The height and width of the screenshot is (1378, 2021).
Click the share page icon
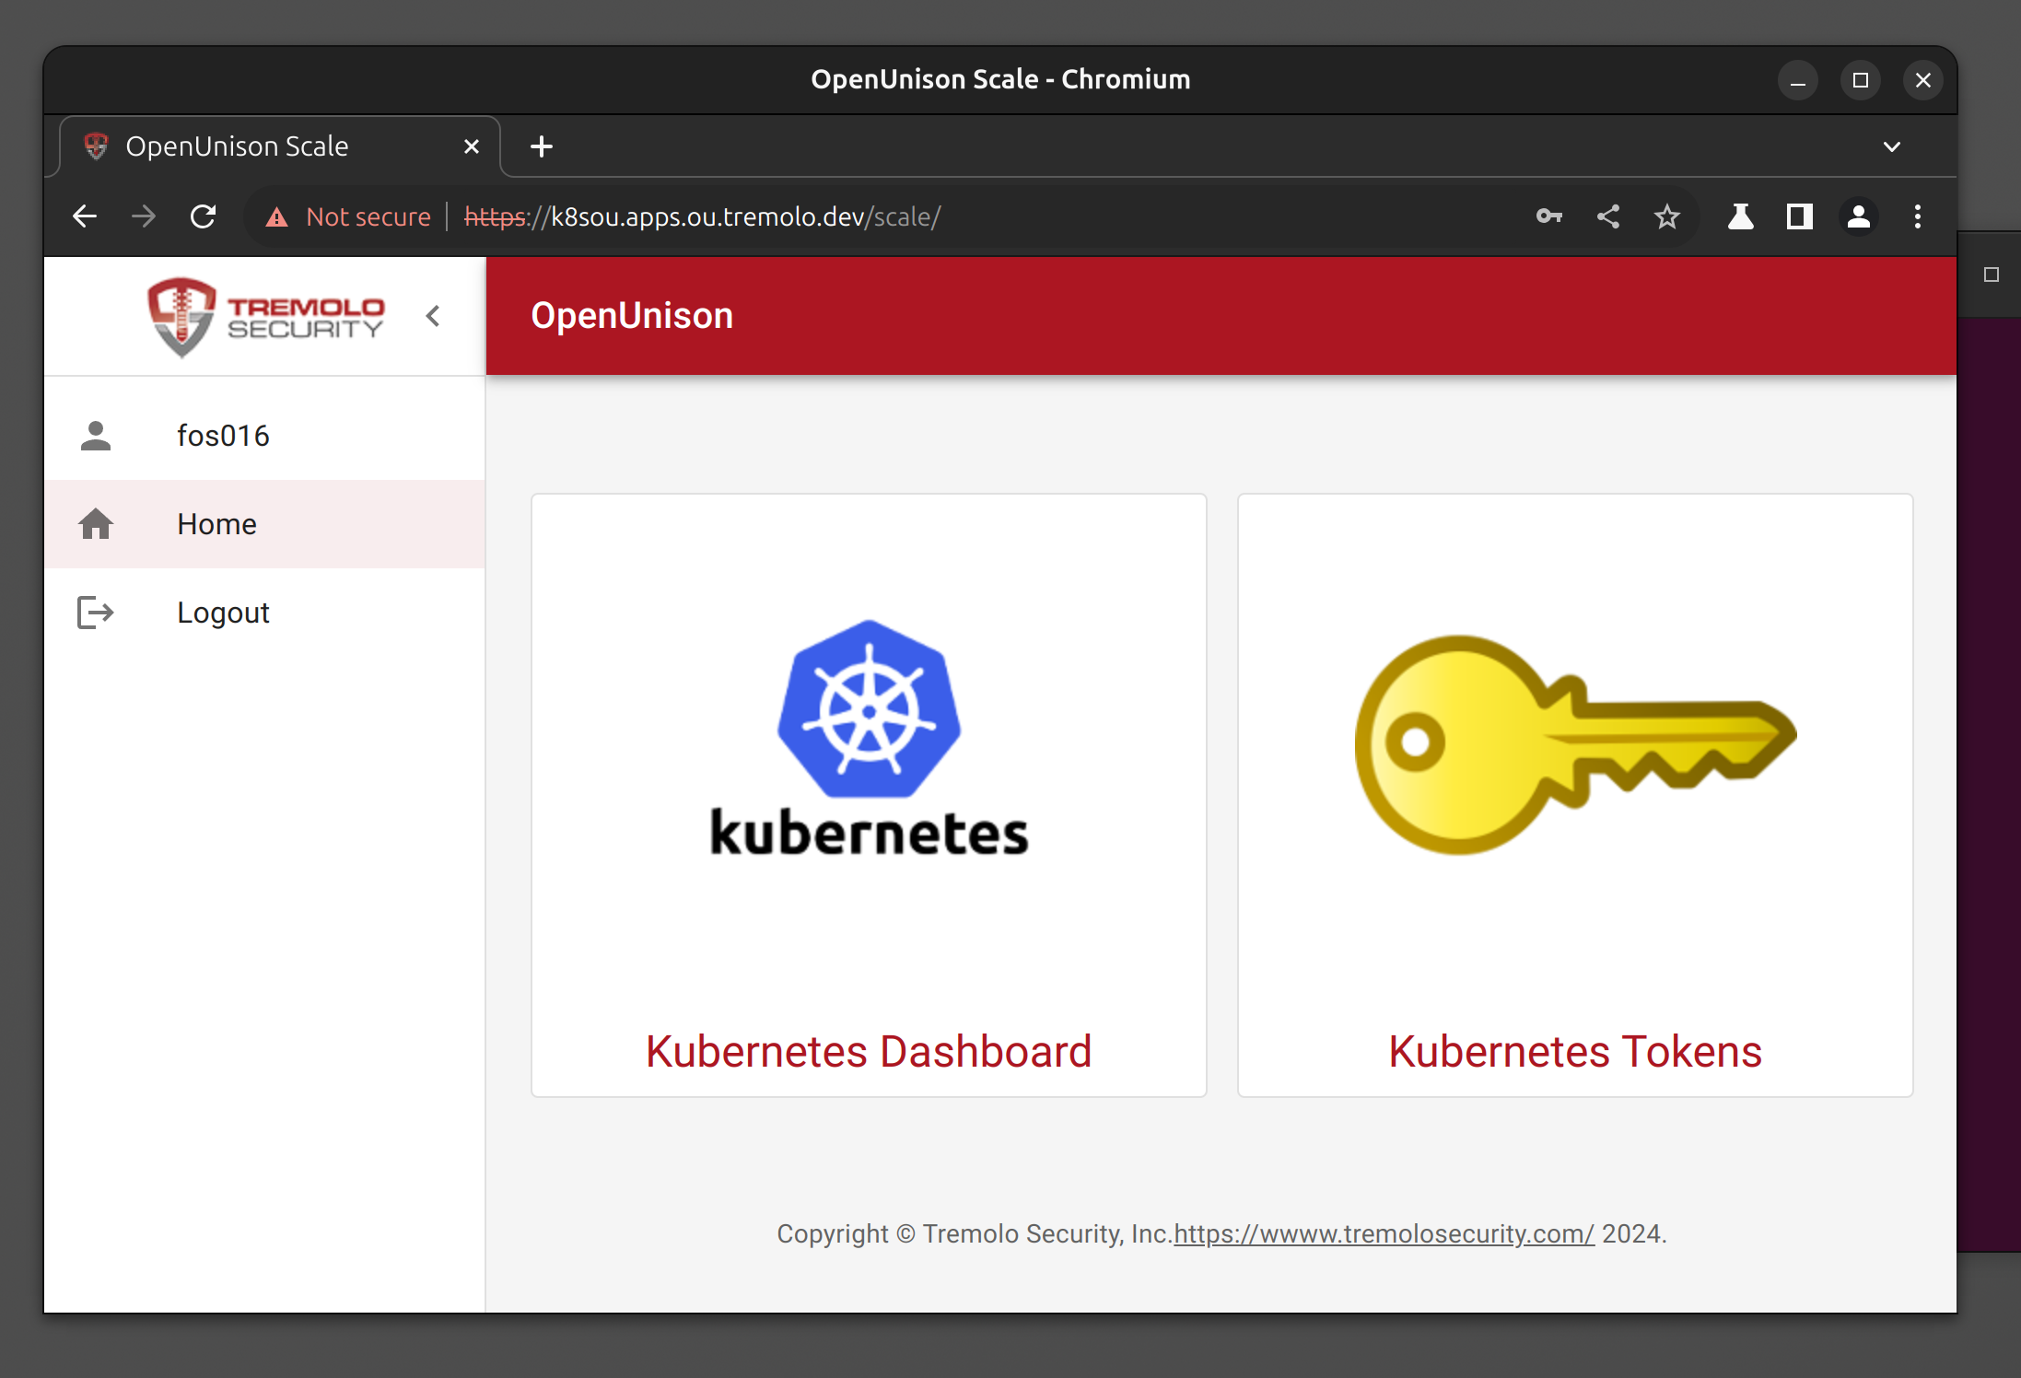[1608, 217]
